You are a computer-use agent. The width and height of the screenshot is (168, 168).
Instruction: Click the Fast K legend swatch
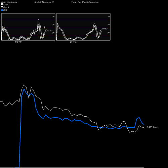(x=2, y=7)
